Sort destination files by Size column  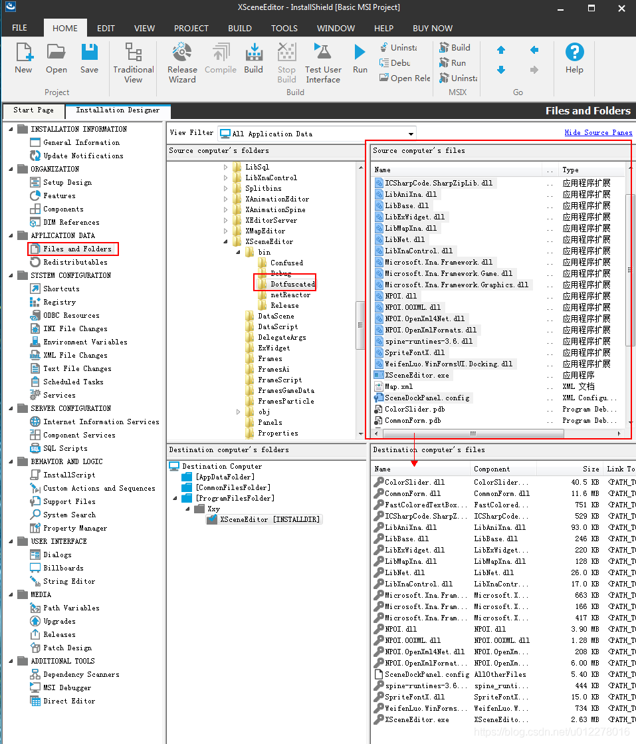pos(569,469)
